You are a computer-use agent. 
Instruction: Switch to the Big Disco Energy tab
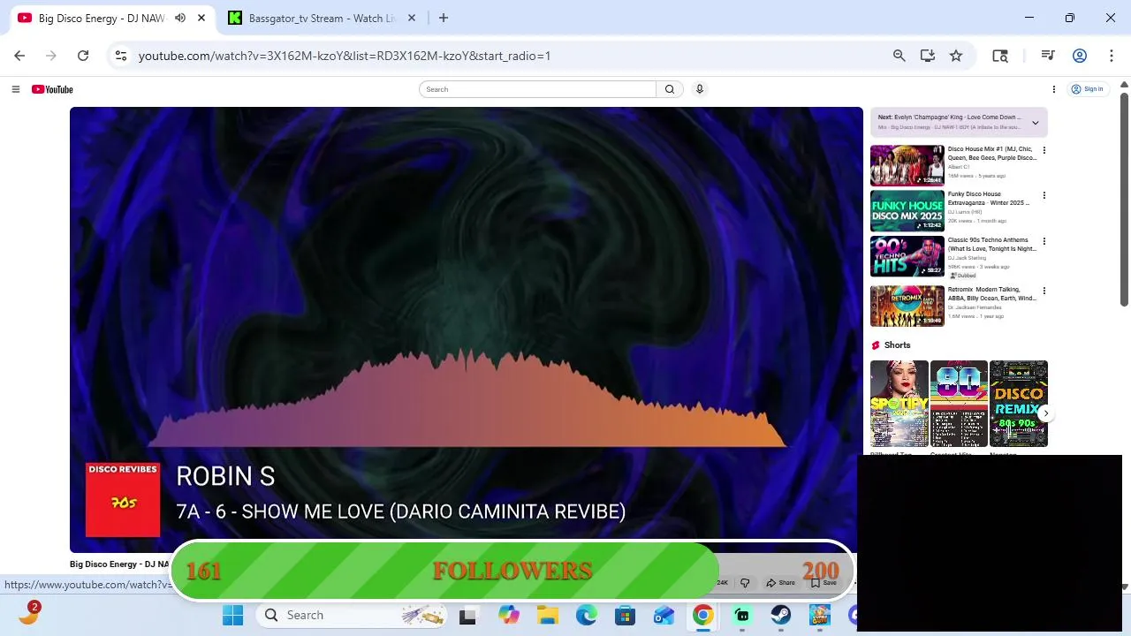(102, 18)
